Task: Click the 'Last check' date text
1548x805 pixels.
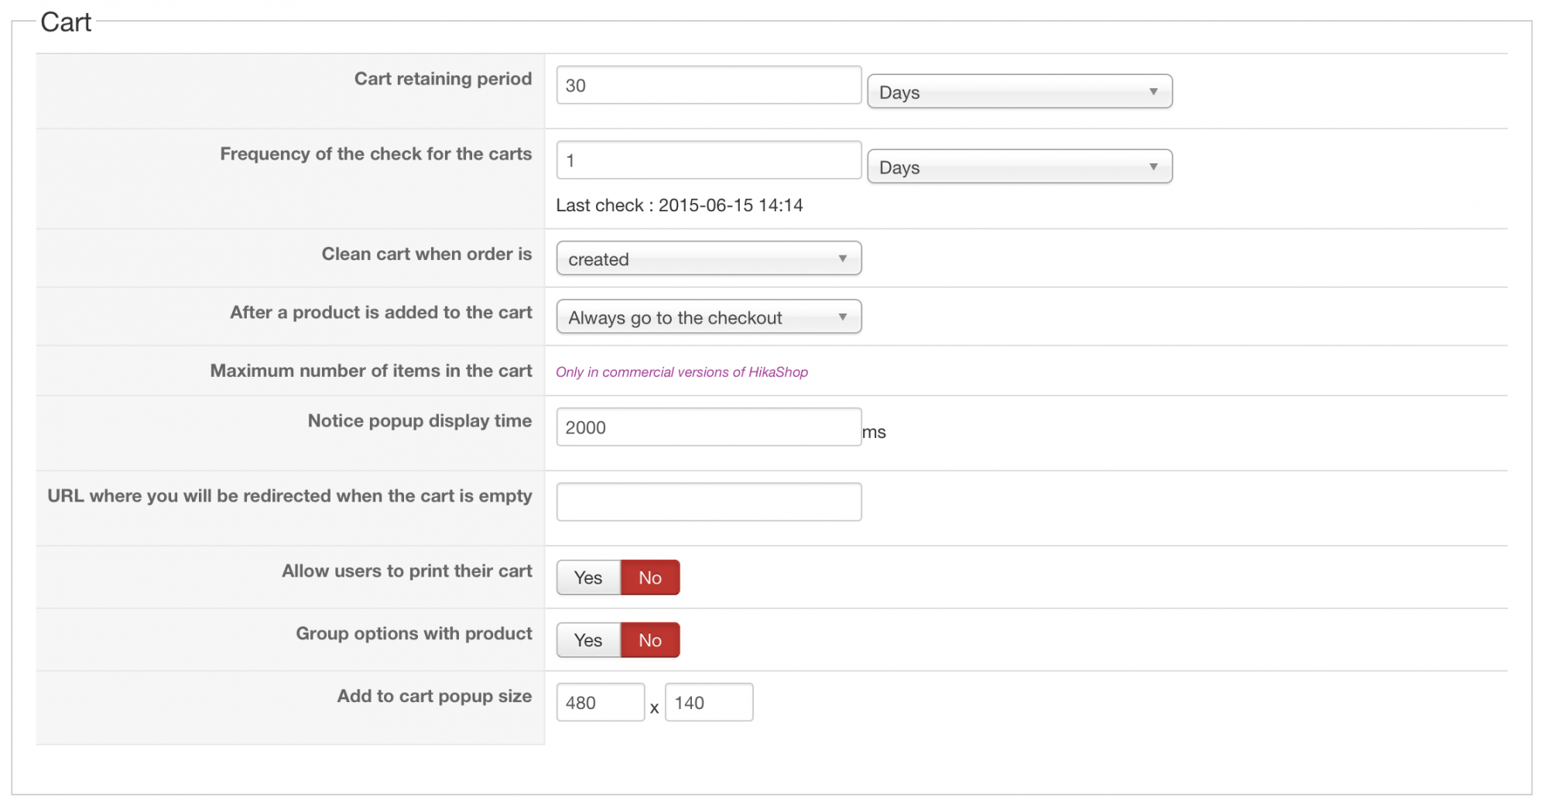Action: tap(679, 206)
